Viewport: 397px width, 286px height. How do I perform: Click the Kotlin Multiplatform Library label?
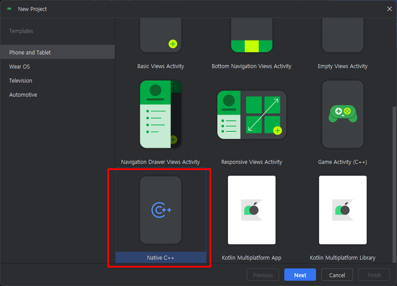342,258
